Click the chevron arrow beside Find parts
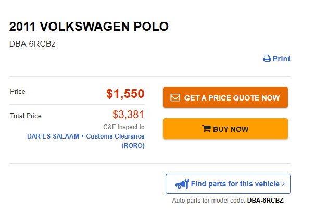Viewport: 314px width, 213px height. pos(283,184)
